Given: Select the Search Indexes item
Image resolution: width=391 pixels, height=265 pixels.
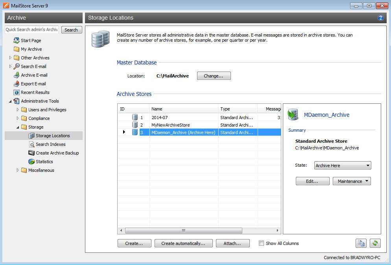Looking at the screenshot, I should [x=50, y=144].
